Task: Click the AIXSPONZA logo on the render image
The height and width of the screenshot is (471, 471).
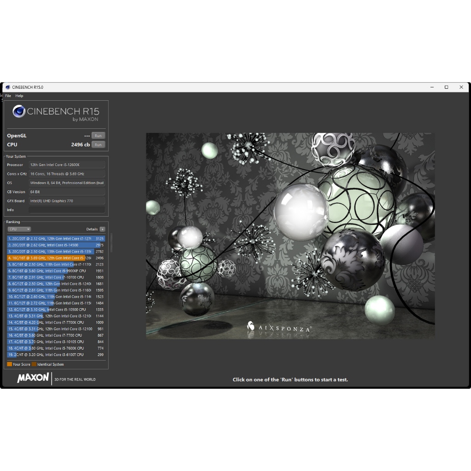Action: 279,327
